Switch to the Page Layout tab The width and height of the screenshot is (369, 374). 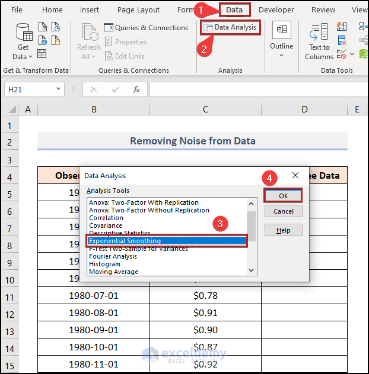pos(138,10)
